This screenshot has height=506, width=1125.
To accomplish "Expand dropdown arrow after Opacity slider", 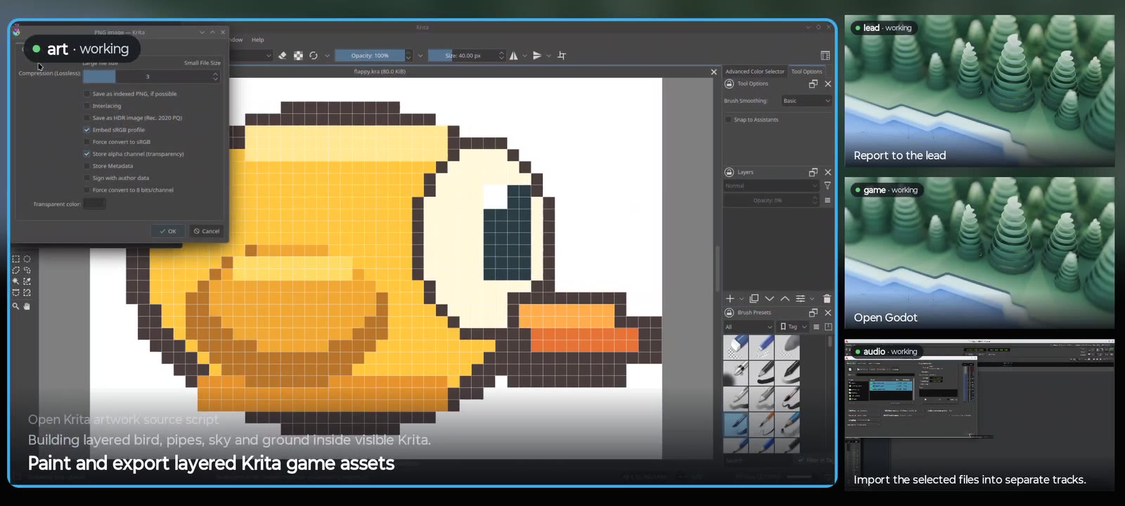I will 420,56.
